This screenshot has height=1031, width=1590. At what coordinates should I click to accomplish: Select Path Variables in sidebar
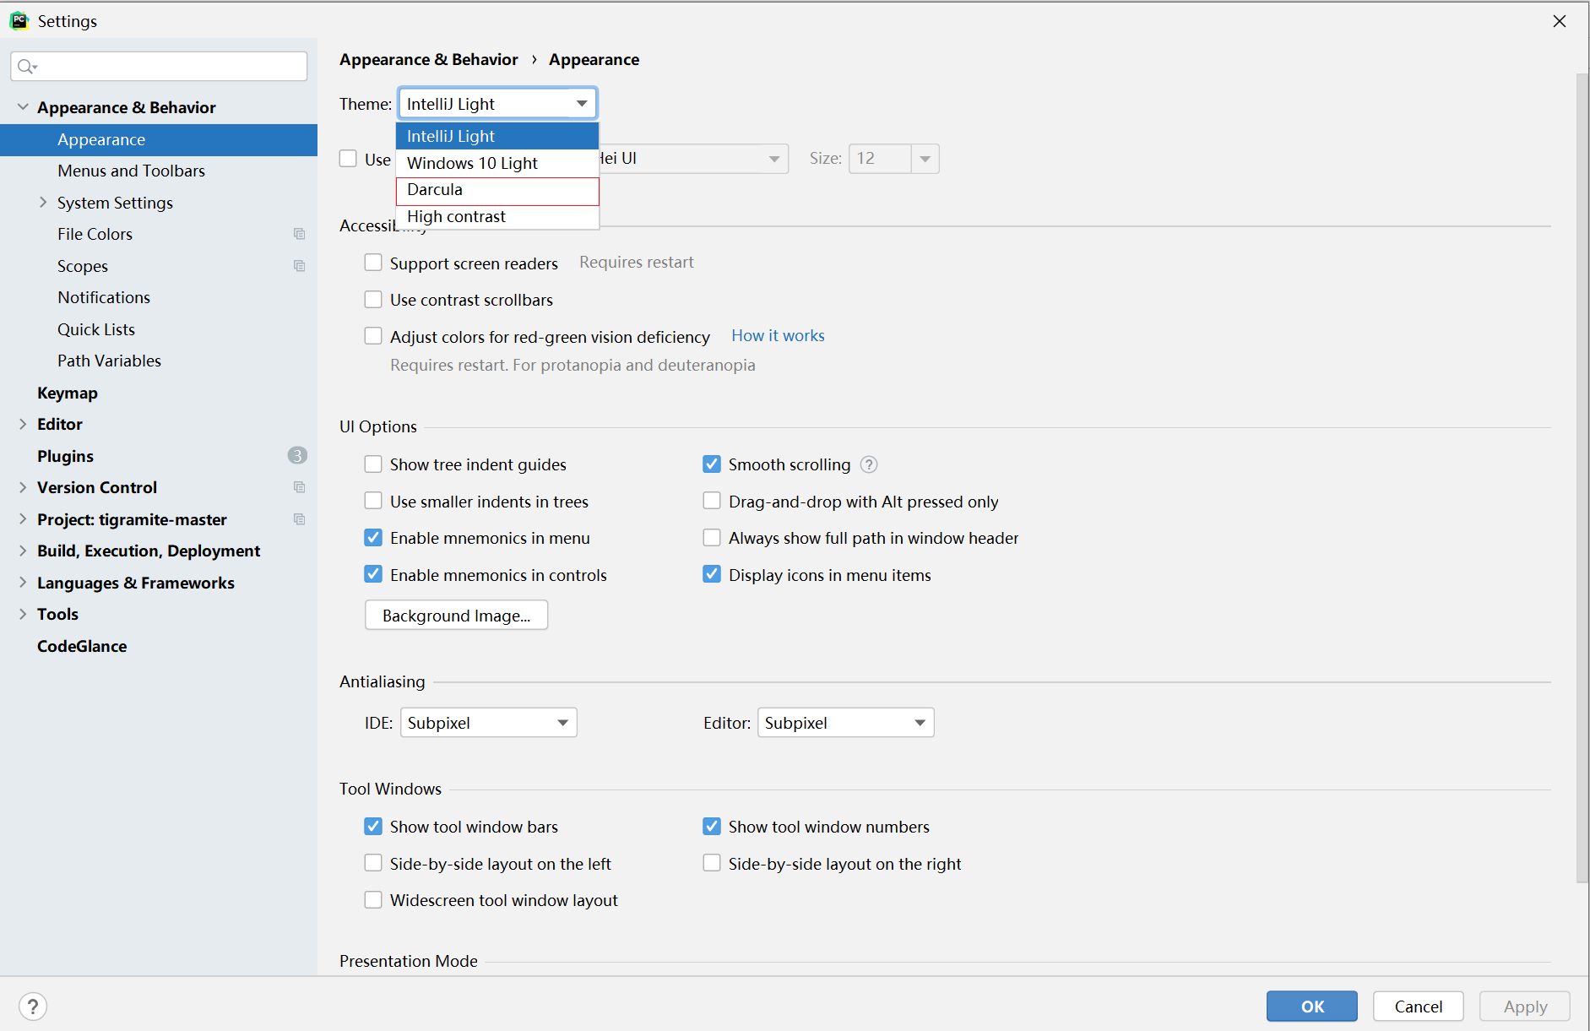[x=109, y=361]
